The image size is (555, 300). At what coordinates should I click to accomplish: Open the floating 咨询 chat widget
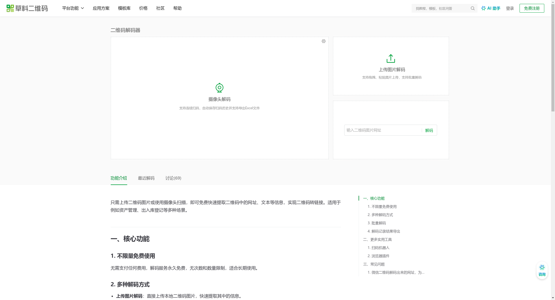(542, 270)
